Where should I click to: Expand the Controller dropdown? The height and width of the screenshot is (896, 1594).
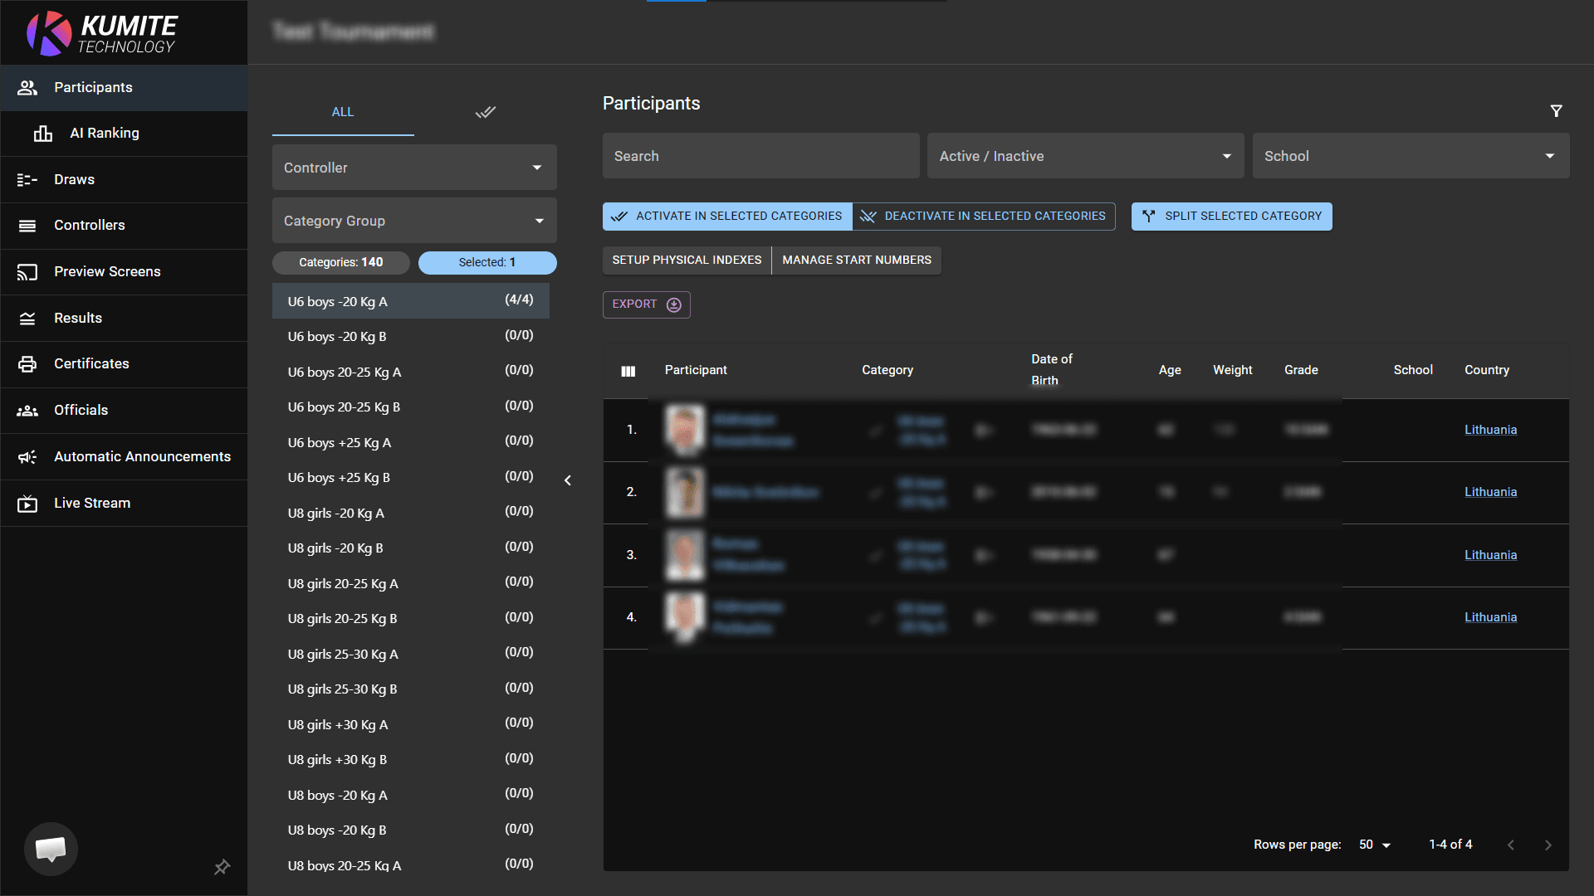[413, 168]
